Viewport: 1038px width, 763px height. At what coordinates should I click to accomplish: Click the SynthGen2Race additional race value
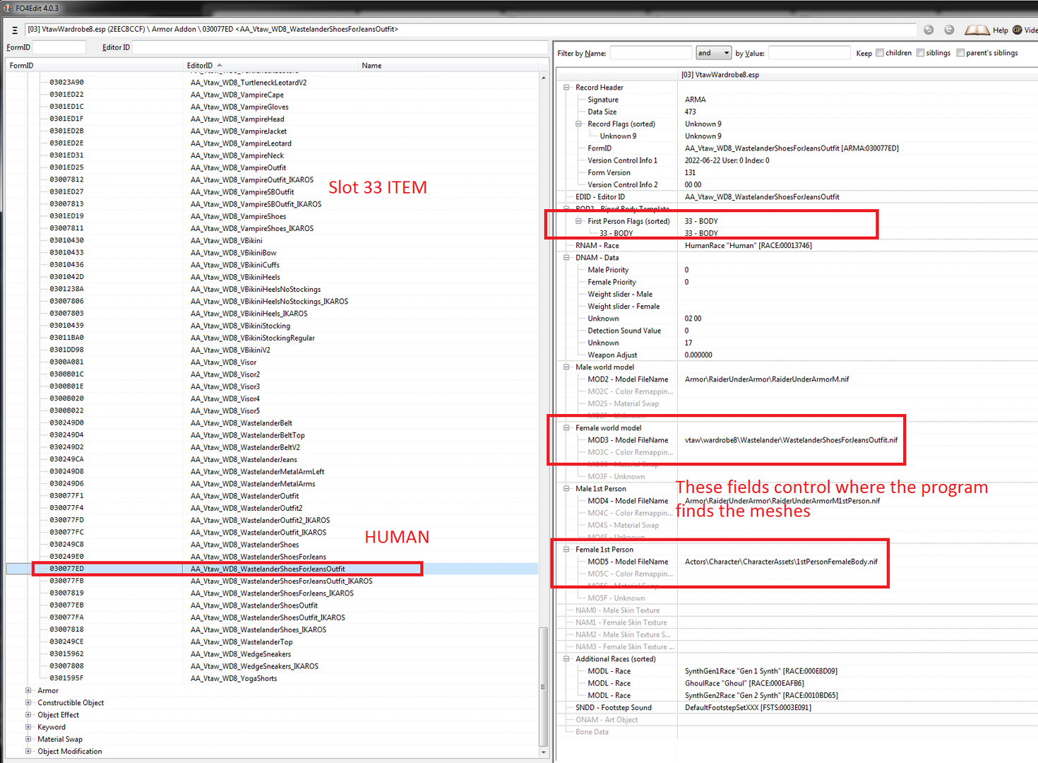(x=761, y=695)
